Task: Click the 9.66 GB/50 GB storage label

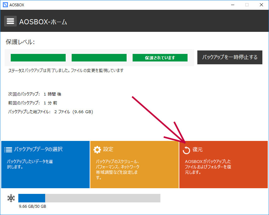Action: point(33,206)
